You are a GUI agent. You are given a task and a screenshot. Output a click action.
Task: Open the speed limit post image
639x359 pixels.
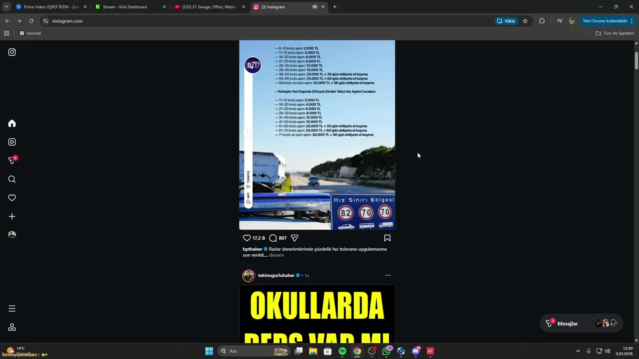317,135
